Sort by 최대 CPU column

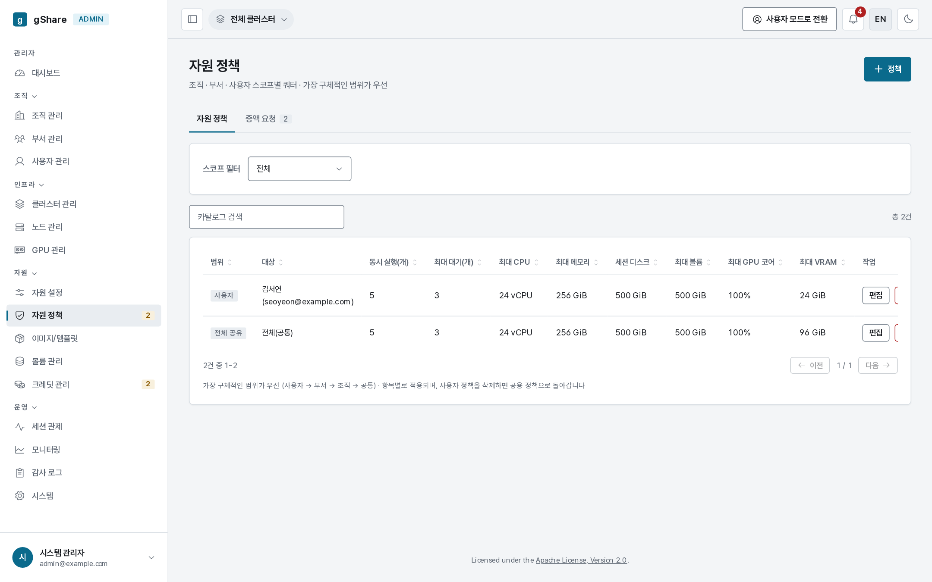point(519,262)
